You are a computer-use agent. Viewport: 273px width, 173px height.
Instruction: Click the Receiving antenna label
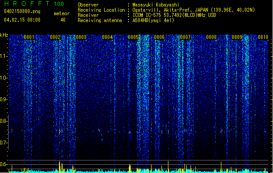pos(100,20)
